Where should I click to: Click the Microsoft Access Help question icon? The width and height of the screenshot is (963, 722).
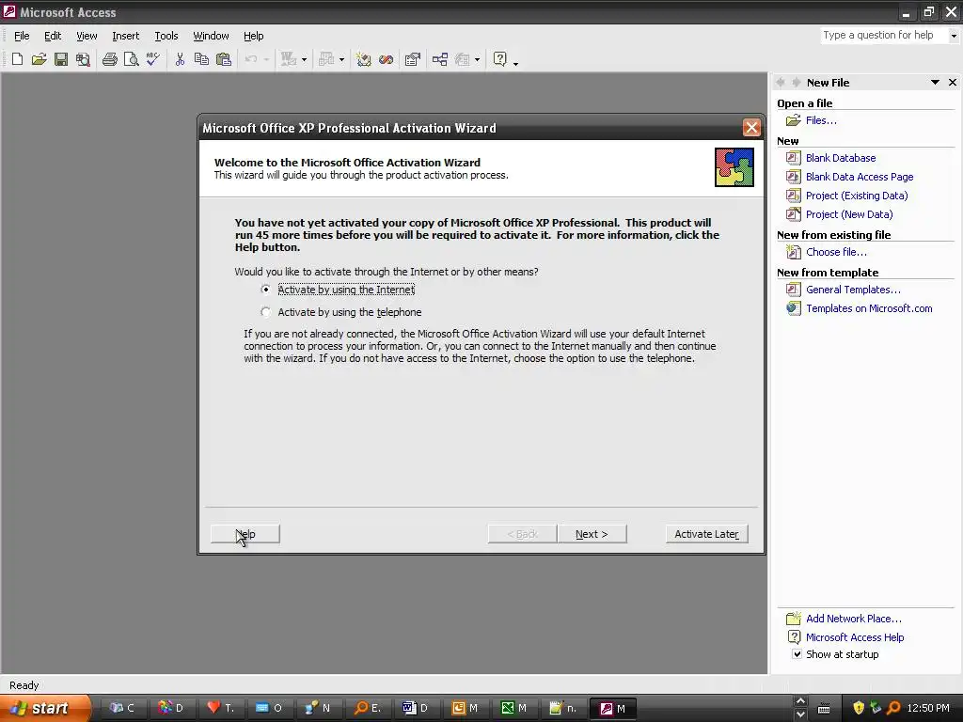[x=500, y=59]
